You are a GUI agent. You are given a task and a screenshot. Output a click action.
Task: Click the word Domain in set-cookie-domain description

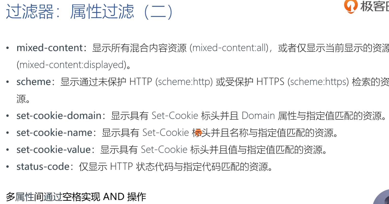tap(258, 116)
